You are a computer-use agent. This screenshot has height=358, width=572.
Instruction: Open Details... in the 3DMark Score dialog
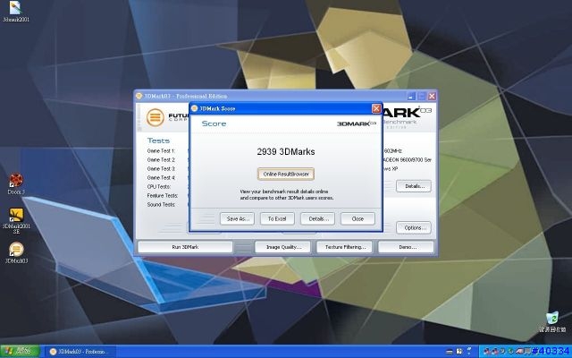(x=317, y=218)
